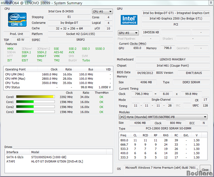Click the PC3-12800 DDR3 SDRAM SO-DIMM field

pos(168,128)
